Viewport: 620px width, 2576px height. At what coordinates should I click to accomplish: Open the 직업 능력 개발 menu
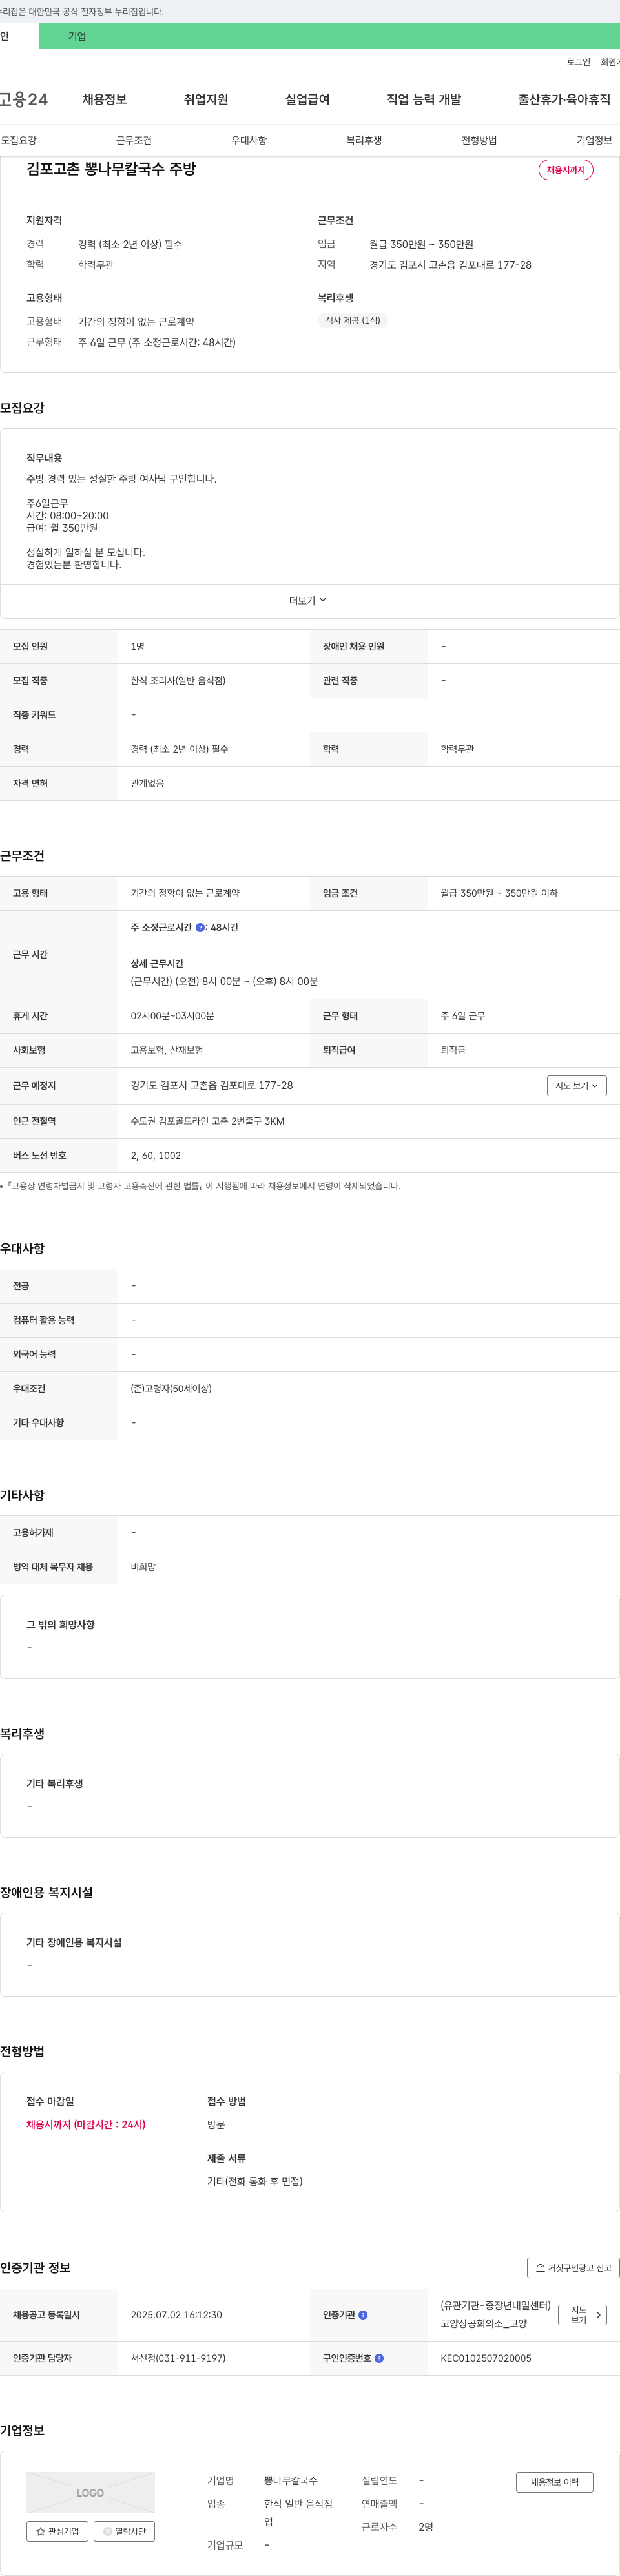(x=424, y=99)
